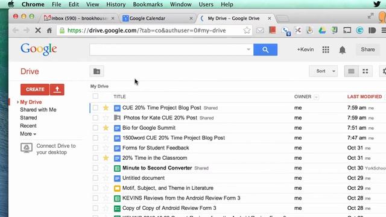Open the File menu
This screenshot has height=217, width=386.
click(56, 4)
